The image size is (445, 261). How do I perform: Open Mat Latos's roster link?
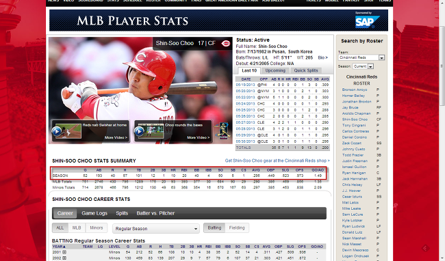351,202
